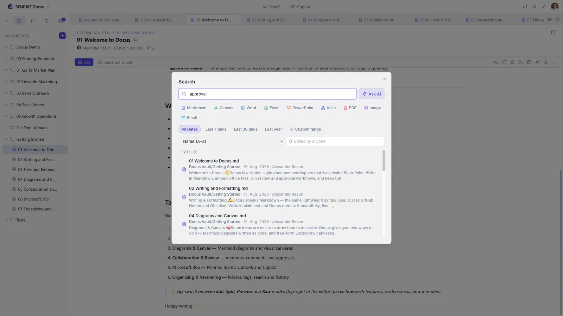Filter search results by Visio type
The height and width of the screenshot is (316, 563).
(328, 108)
